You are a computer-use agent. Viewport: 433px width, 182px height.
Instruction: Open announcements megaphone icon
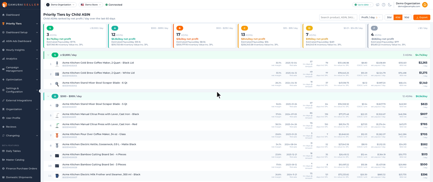coord(378,5)
